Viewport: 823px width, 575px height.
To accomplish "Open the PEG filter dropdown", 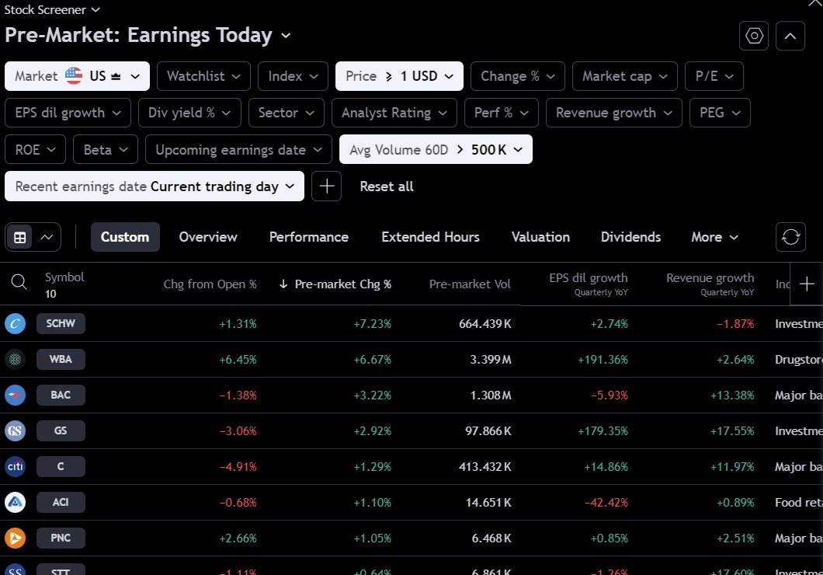I will 720,113.
